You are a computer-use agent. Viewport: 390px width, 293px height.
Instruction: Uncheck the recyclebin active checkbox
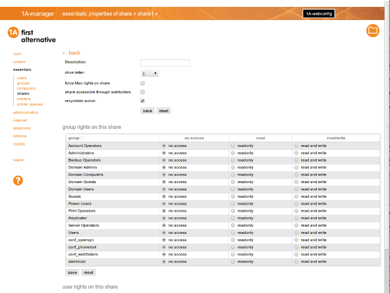coord(143,101)
